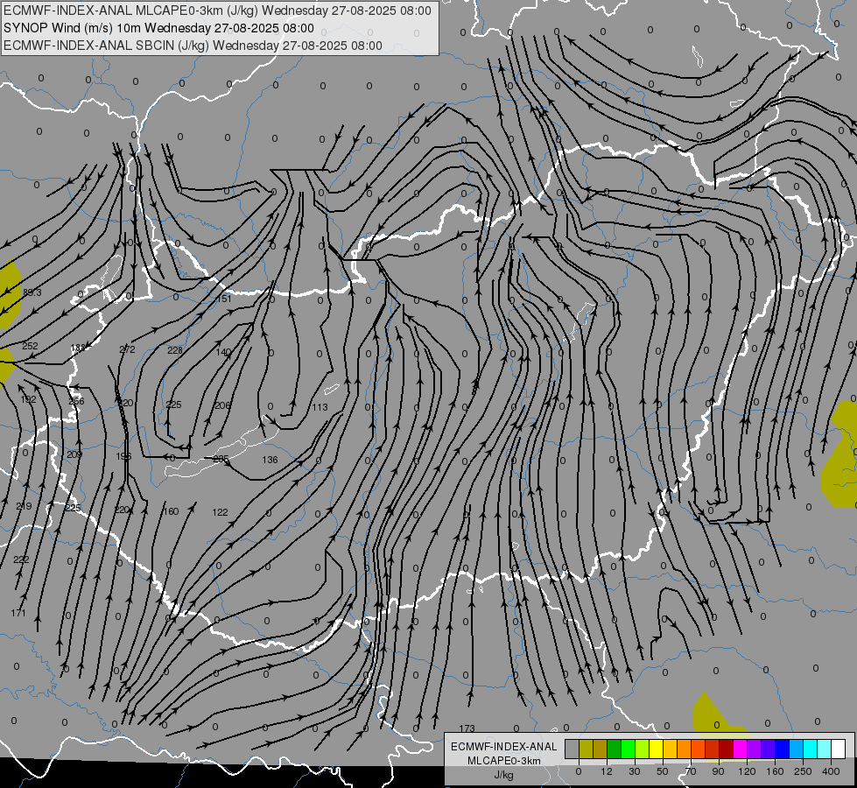Screen dimensions: 857x788
Task: Click the map value '89.3'
Action: coord(32,292)
